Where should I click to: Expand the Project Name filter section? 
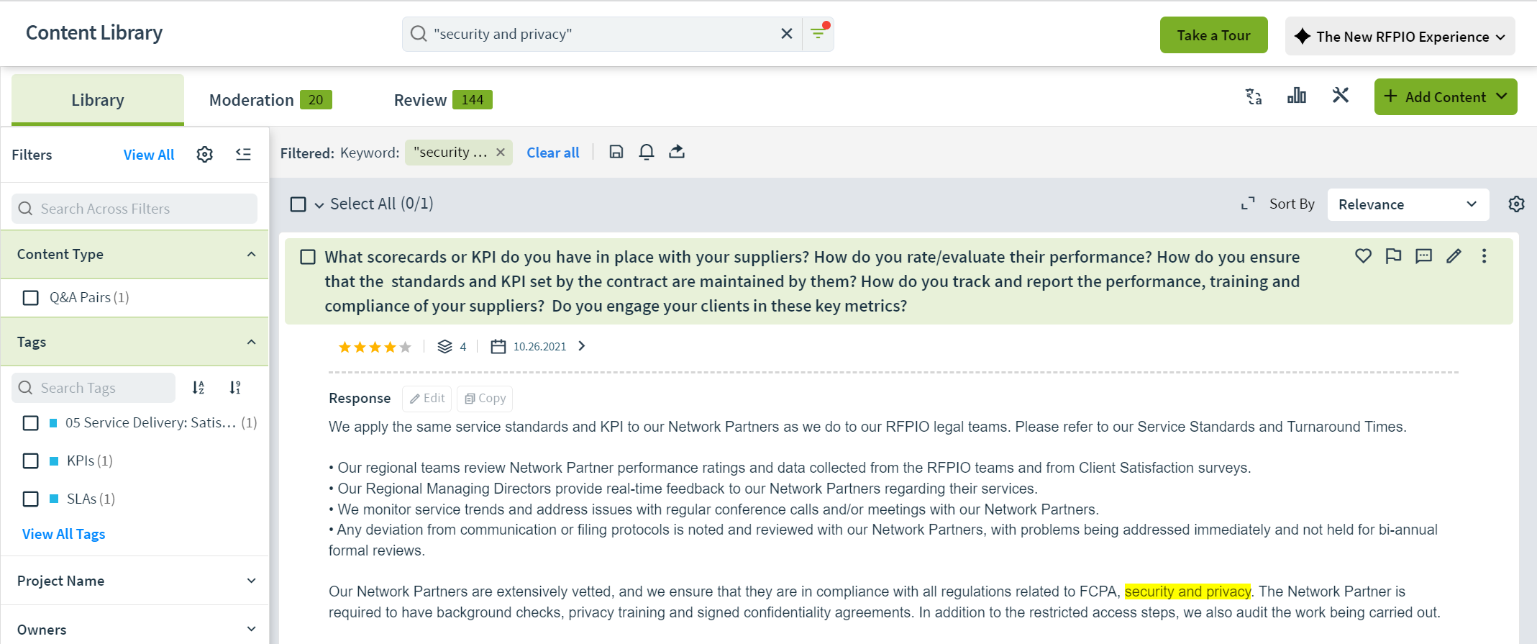(134, 581)
